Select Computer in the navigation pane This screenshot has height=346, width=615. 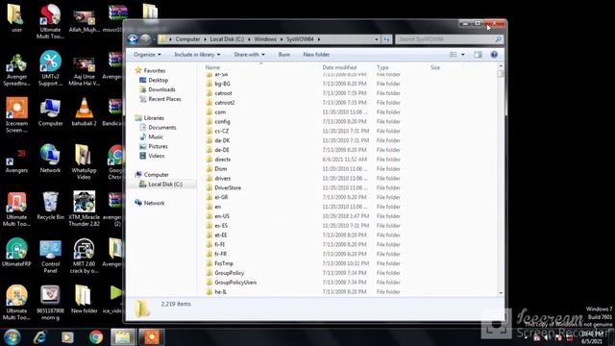152,175
